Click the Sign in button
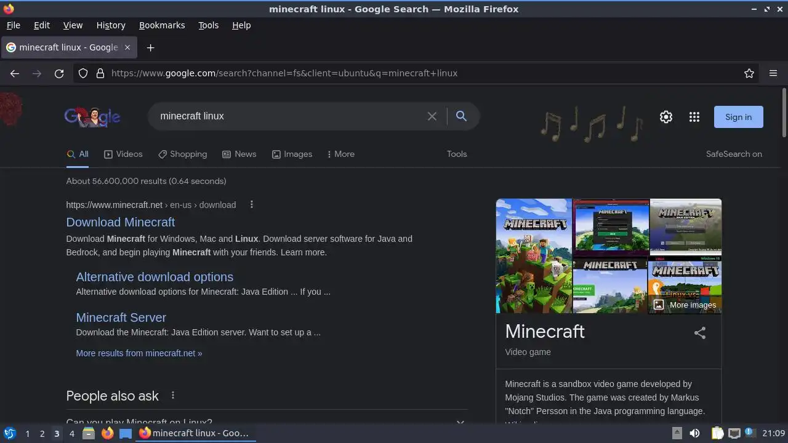The image size is (788, 443). [738, 117]
